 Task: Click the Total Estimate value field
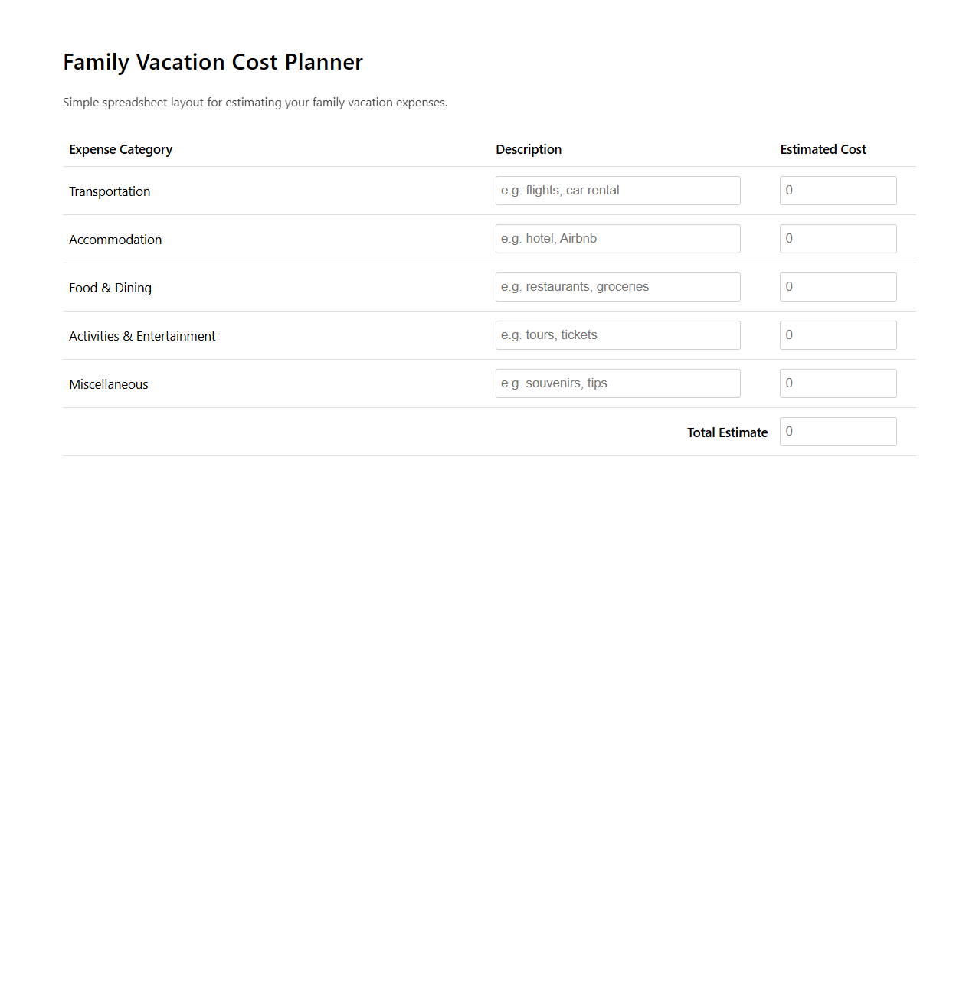[x=837, y=431]
